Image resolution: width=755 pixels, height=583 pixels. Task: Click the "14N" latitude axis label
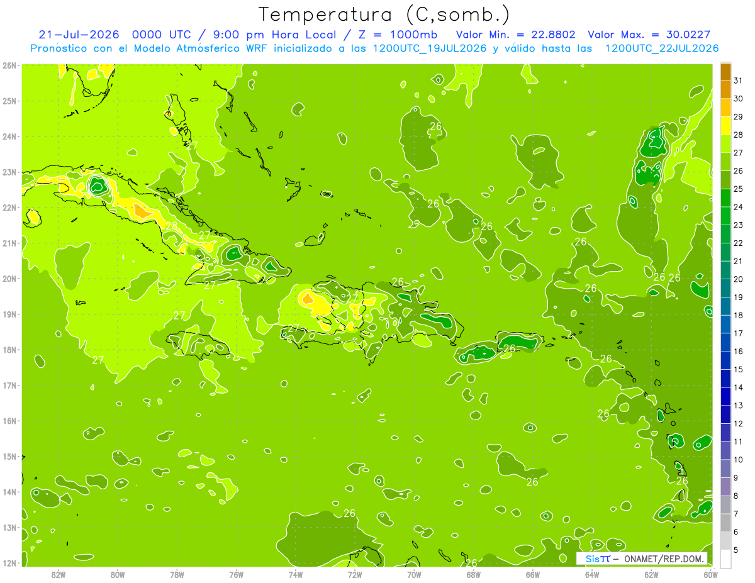point(10,492)
